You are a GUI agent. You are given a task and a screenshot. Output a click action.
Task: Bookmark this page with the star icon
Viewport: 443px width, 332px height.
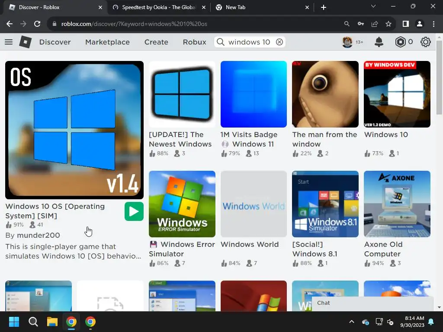click(x=388, y=24)
